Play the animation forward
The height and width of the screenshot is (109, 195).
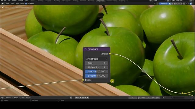pyautogui.click(x=83, y=97)
